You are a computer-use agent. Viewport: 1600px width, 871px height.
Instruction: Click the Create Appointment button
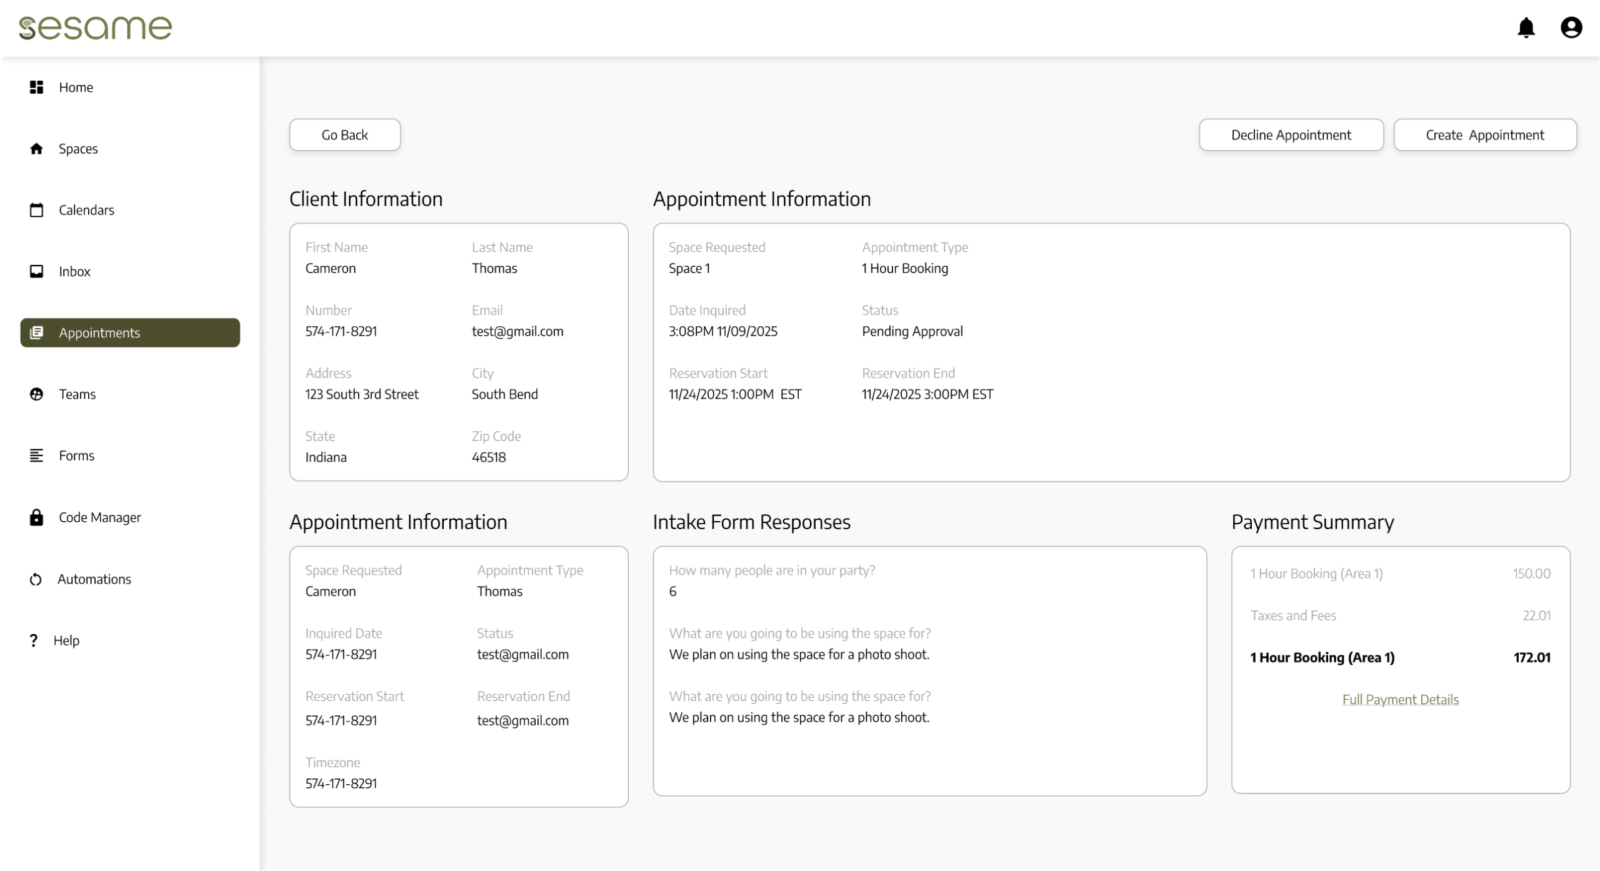(x=1484, y=135)
